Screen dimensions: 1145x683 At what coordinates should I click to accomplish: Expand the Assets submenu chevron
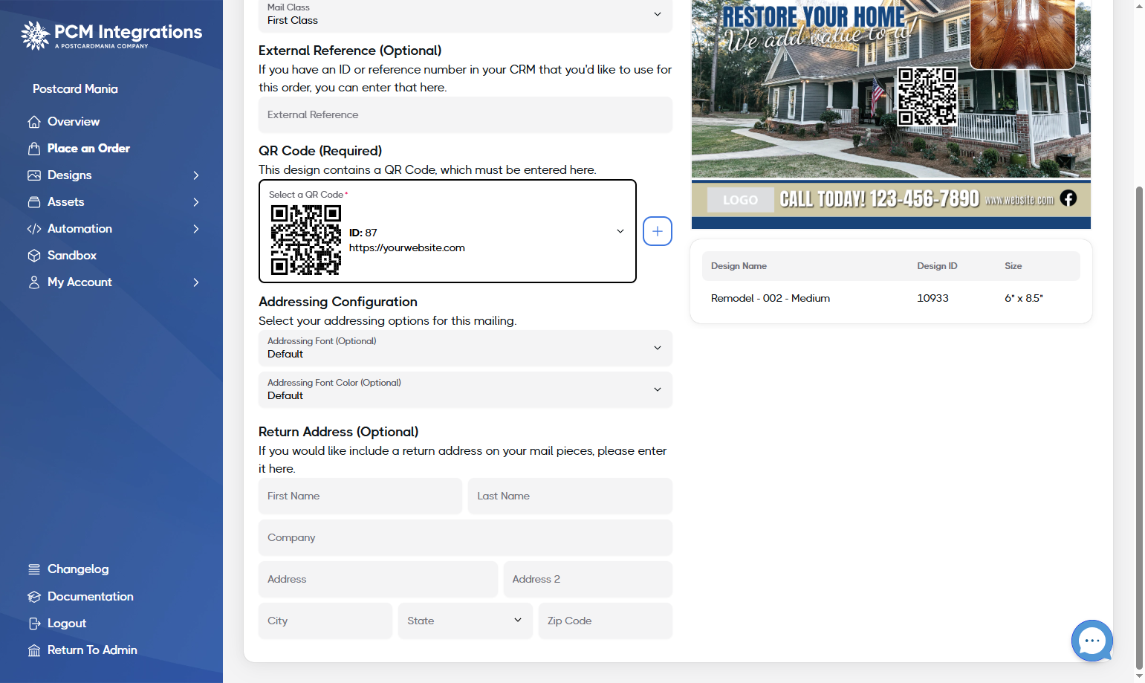[196, 202]
